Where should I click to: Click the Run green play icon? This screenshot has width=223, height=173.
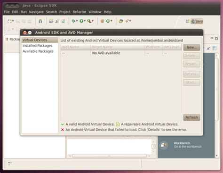tap(81, 21)
